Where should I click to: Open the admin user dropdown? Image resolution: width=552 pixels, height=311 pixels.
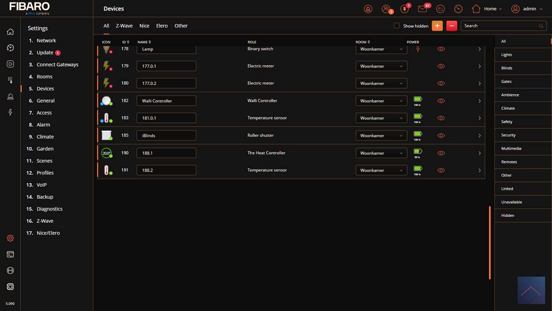[527, 9]
